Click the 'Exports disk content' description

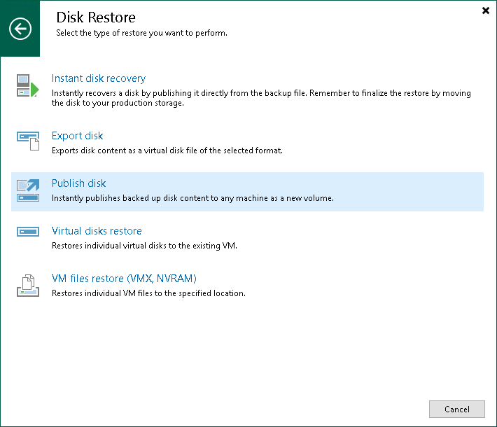point(167,150)
